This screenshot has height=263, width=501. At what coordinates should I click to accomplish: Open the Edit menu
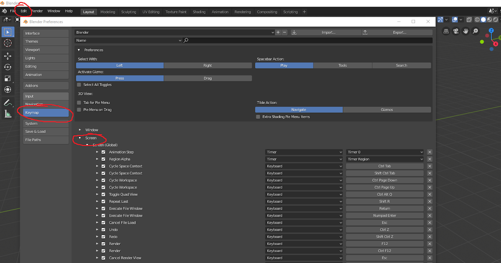click(23, 11)
